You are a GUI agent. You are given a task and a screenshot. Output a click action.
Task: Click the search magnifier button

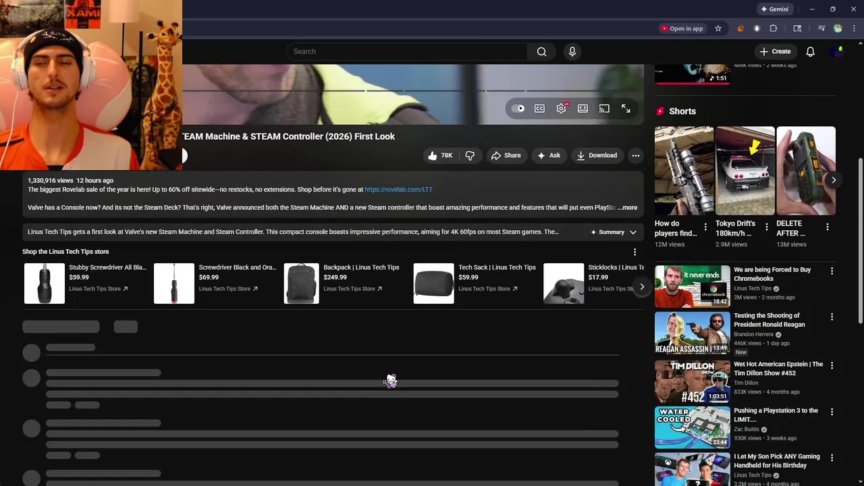coord(541,51)
